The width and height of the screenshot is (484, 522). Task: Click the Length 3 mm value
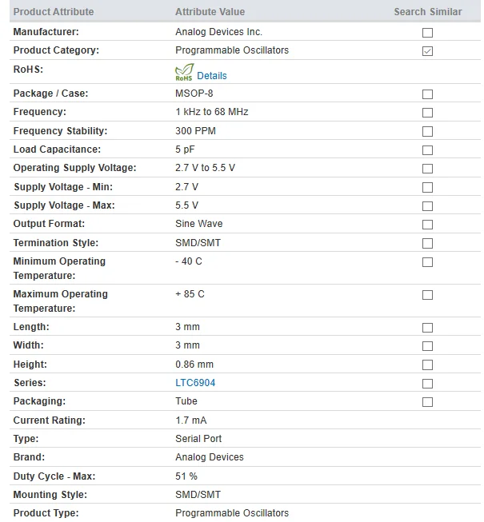(x=187, y=327)
